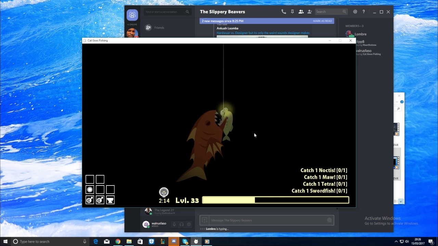438x246 pixels.
Task: Switch to Cat Goes Fishing taskbar icon
Action: click(x=196, y=242)
